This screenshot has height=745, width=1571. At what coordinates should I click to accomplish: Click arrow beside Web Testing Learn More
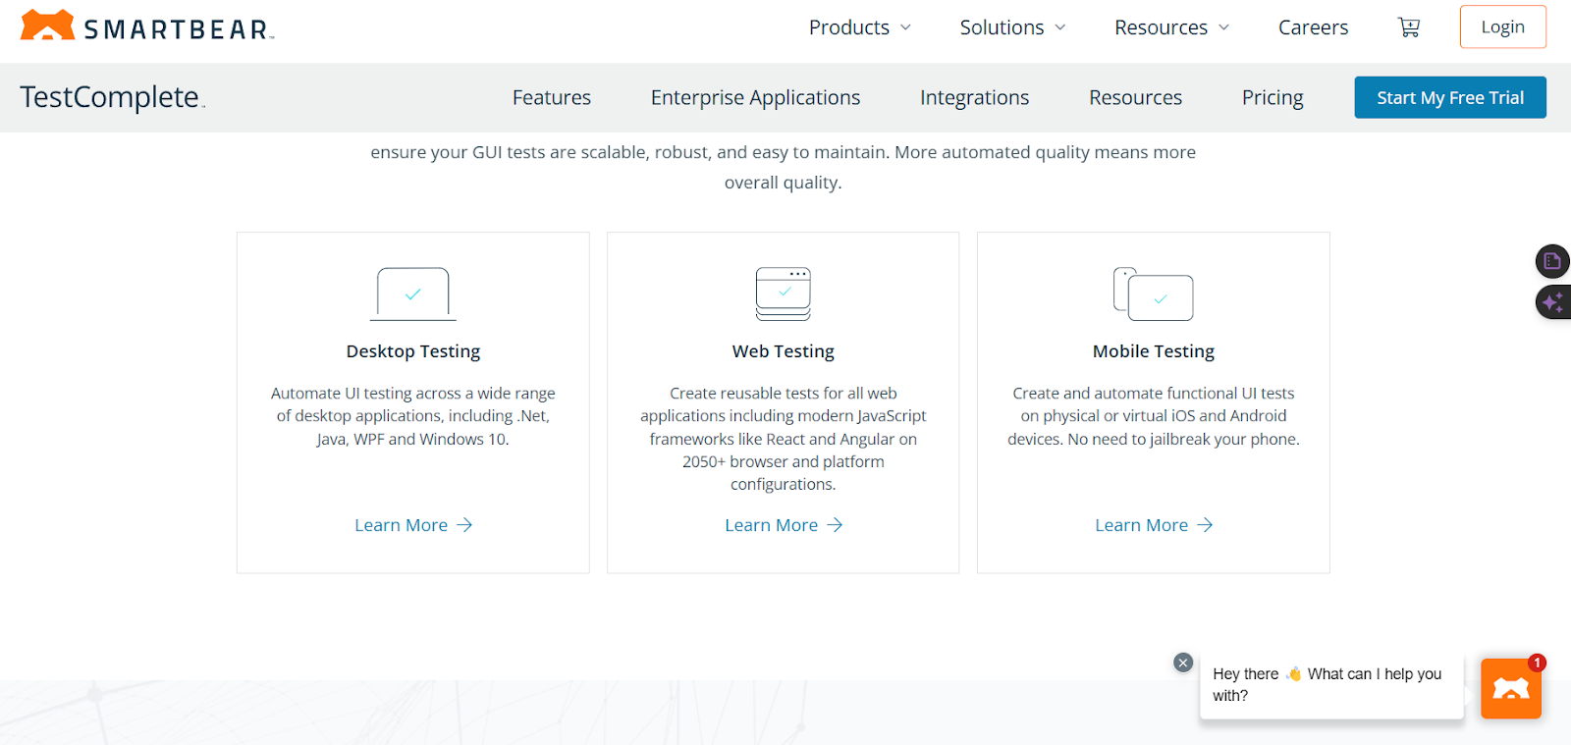[835, 525]
